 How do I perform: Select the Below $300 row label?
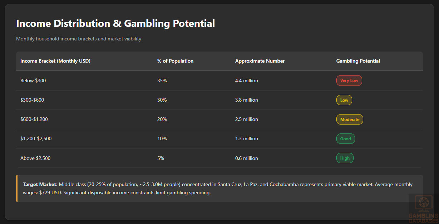(33, 81)
